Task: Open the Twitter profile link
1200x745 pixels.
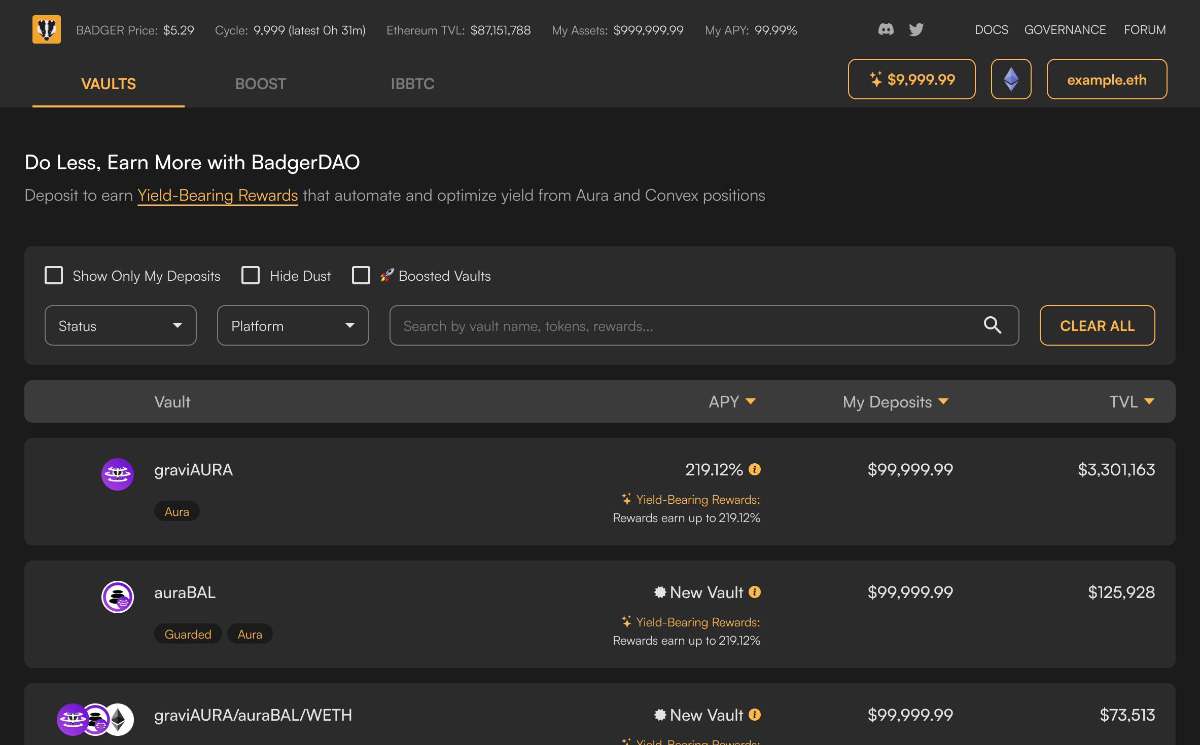Action: click(x=916, y=29)
